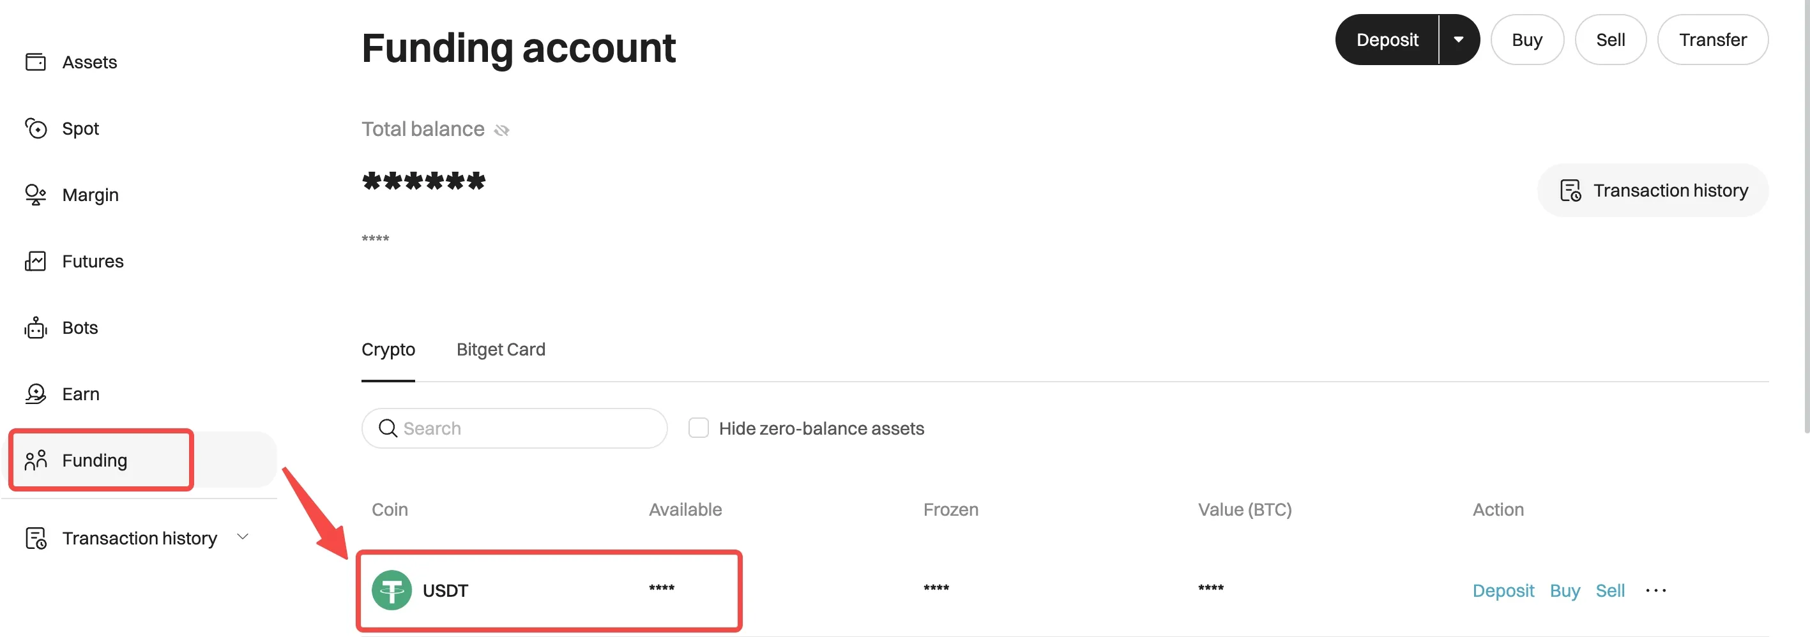Image resolution: width=1810 pixels, height=637 pixels.
Task: Click the USDT Tether coin icon
Action: tap(392, 590)
